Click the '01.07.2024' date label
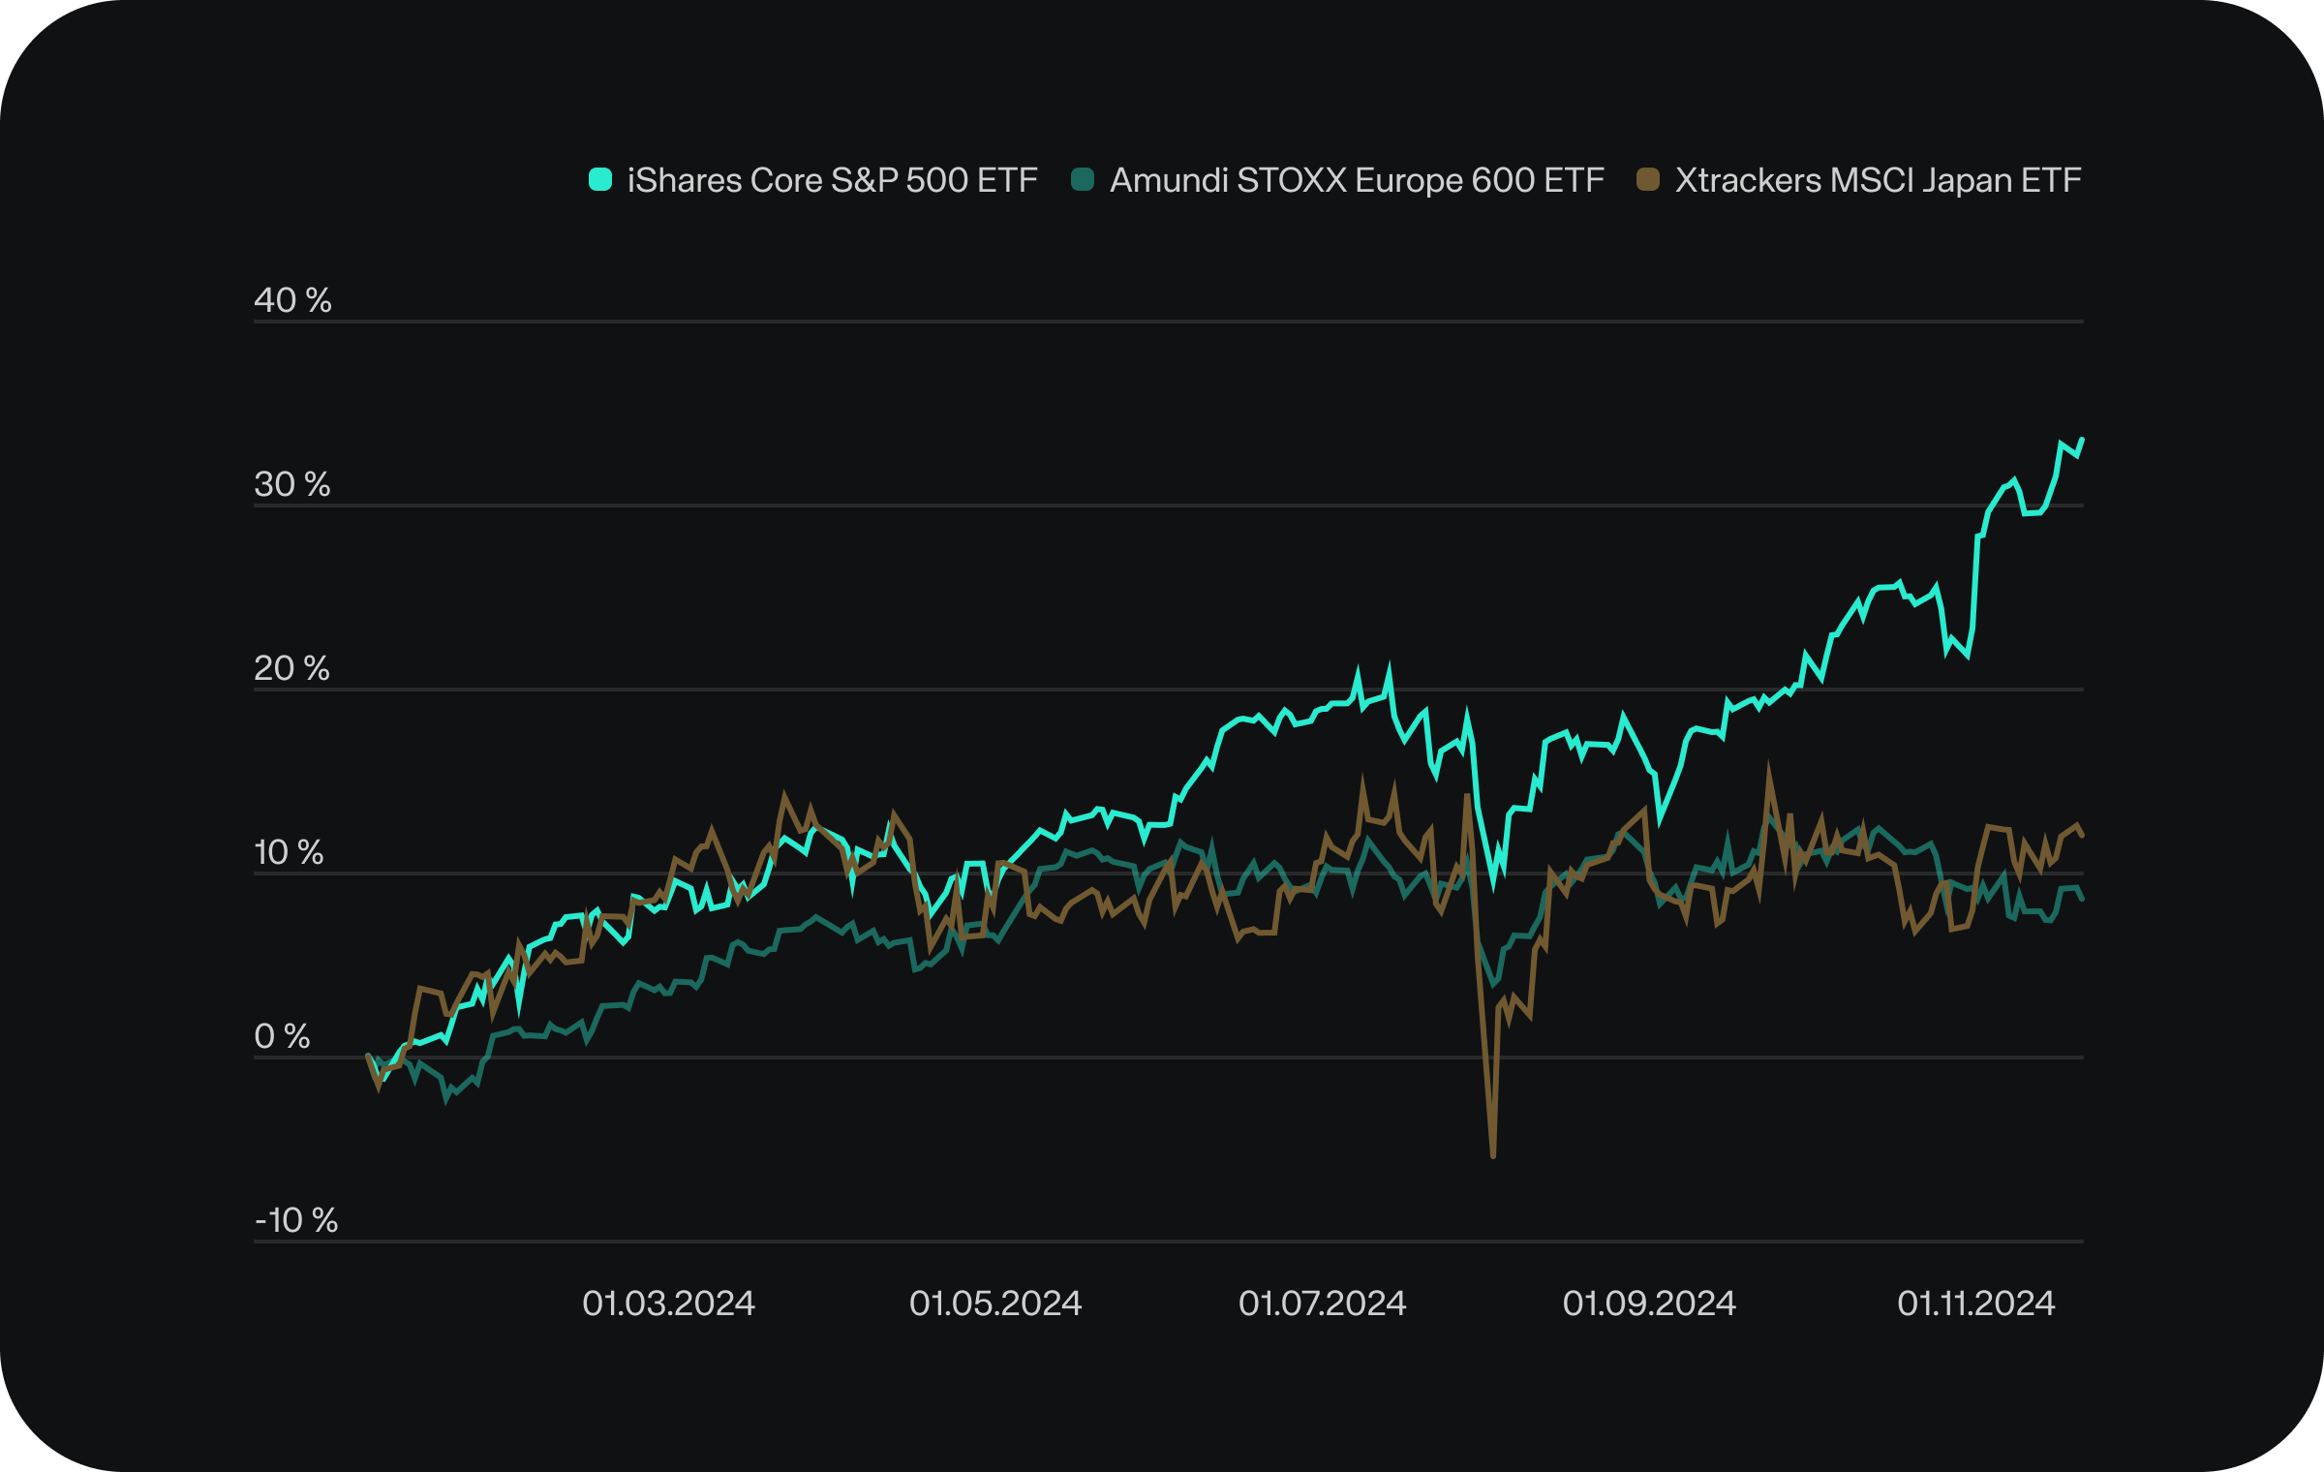 click(1323, 1303)
